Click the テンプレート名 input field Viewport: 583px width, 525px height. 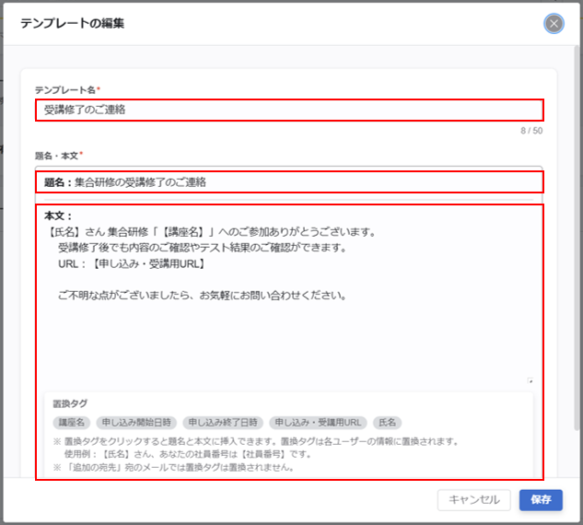(x=289, y=110)
